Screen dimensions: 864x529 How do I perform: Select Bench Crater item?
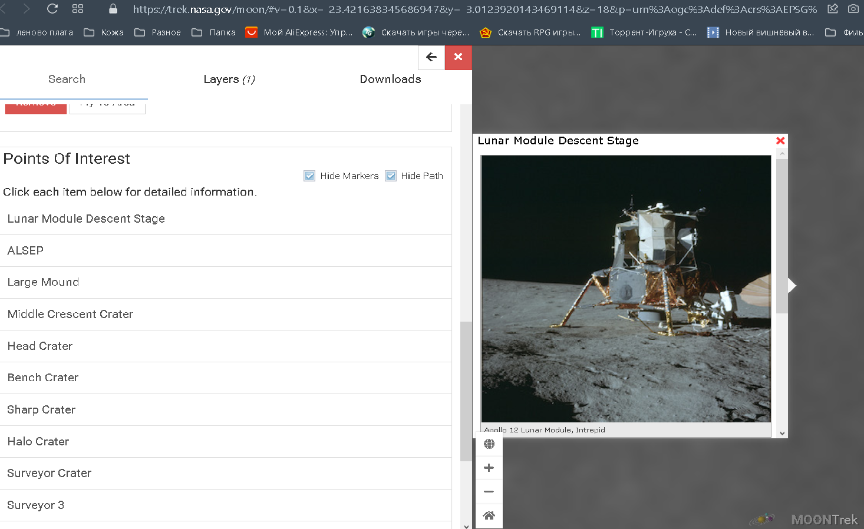(x=226, y=378)
